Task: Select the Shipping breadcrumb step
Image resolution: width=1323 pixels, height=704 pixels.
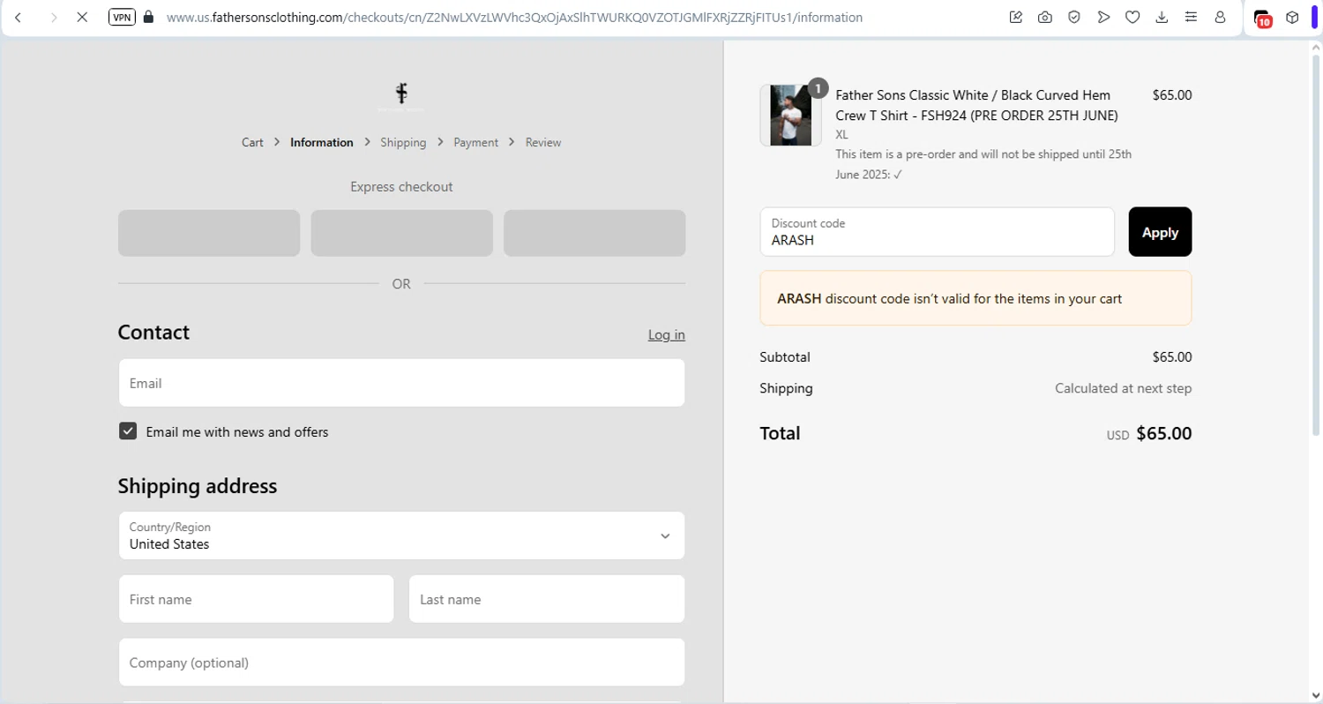Action: coord(403,142)
